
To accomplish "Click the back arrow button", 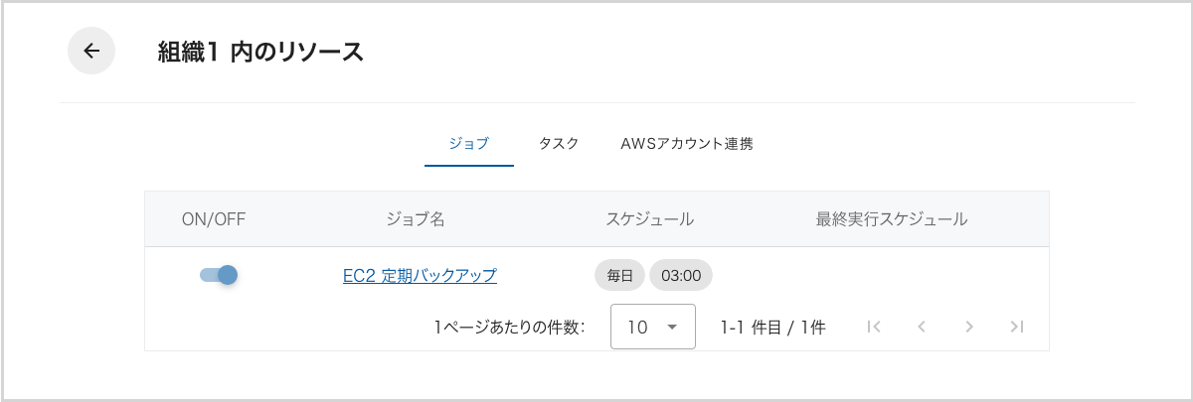I will click(91, 51).
